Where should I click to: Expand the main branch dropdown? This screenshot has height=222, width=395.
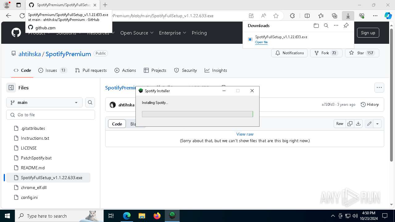pyautogui.click(x=44, y=102)
